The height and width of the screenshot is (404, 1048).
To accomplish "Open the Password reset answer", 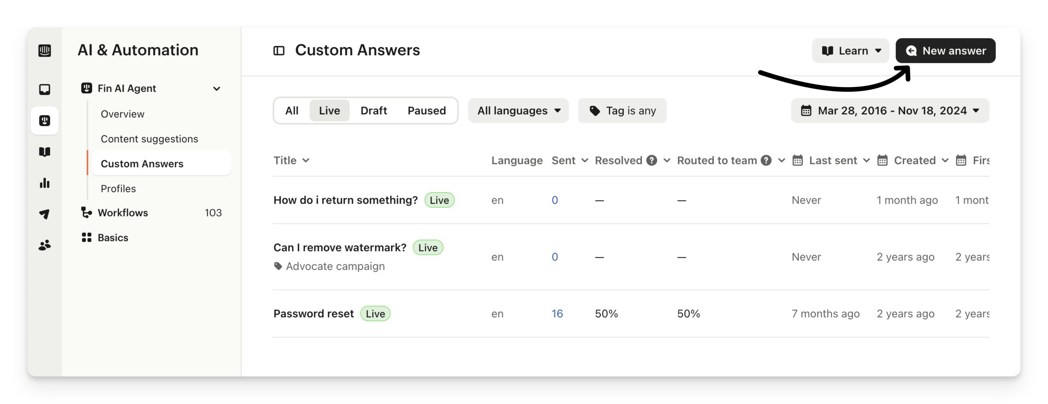I will [313, 314].
